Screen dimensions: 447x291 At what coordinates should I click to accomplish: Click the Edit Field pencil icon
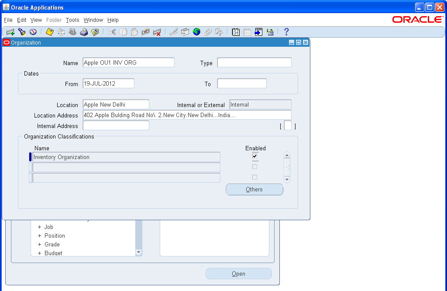click(x=174, y=32)
